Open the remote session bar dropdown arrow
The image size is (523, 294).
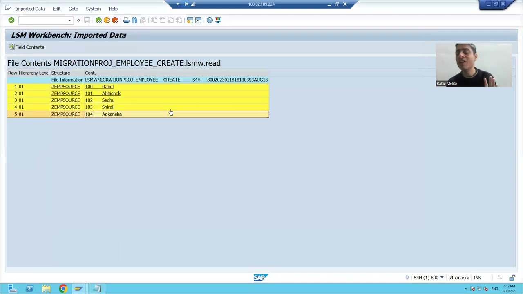pyautogui.click(x=178, y=4)
